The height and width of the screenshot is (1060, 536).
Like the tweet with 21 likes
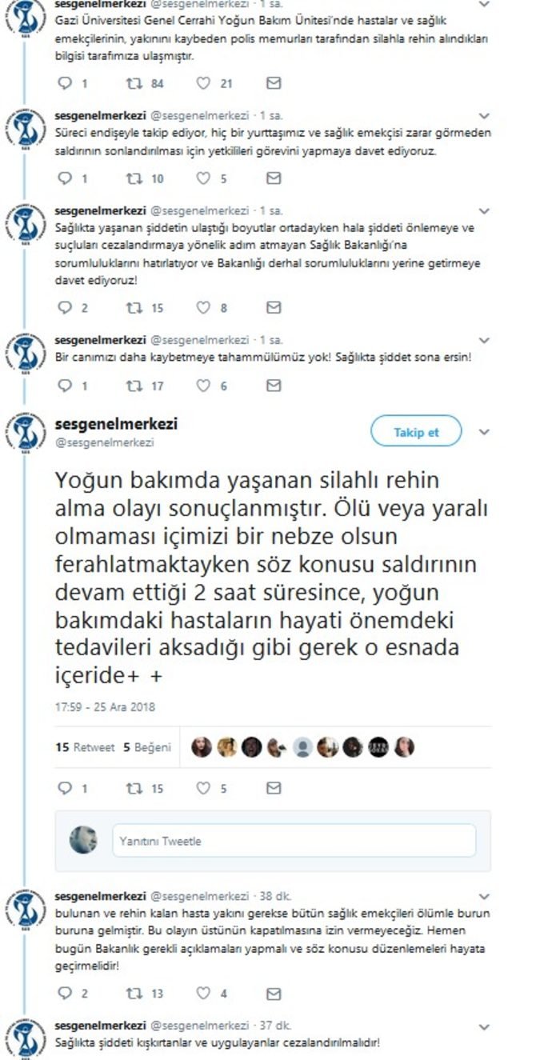coord(204,83)
